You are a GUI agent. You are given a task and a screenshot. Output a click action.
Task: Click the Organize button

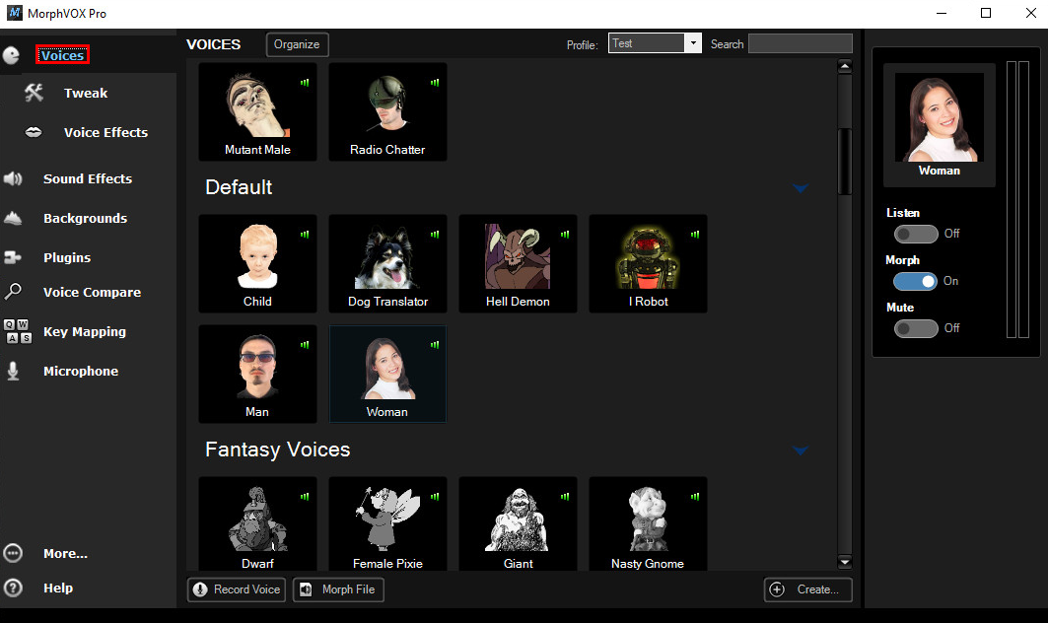(297, 44)
